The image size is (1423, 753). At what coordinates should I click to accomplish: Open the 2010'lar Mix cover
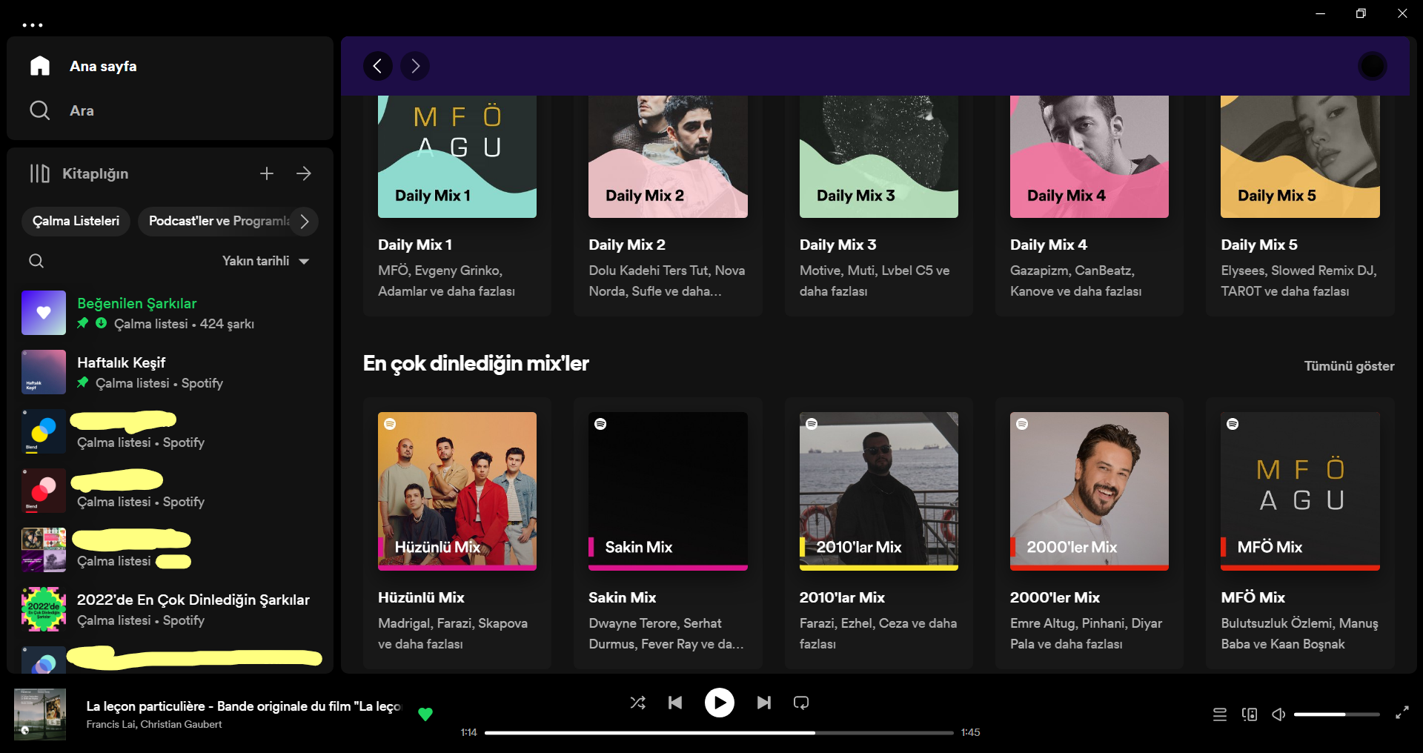[879, 491]
